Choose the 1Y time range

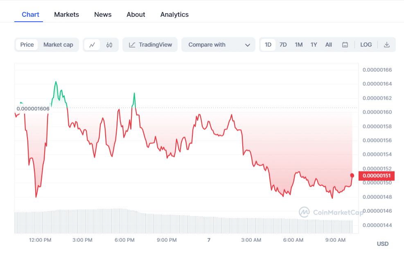pyautogui.click(x=314, y=45)
